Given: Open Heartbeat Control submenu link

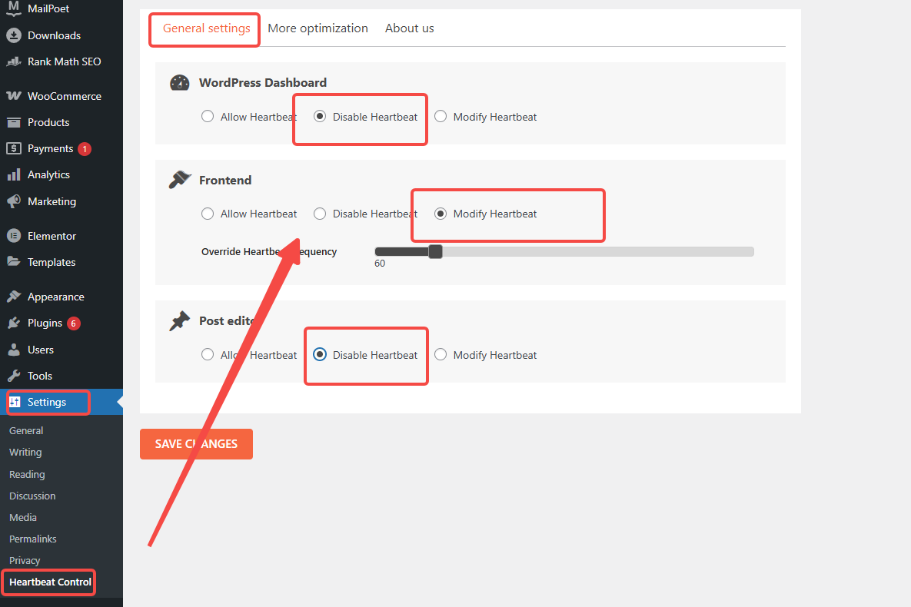Looking at the screenshot, I should click(x=50, y=582).
